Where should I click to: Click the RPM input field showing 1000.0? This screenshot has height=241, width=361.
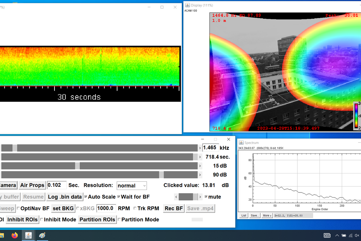tap(106, 208)
